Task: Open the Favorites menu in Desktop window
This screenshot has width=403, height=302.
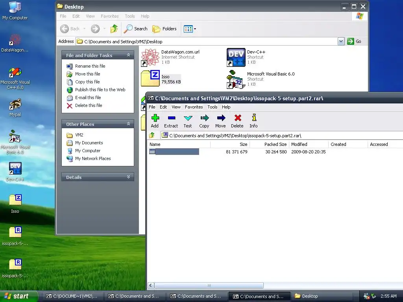Action: (110, 16)
